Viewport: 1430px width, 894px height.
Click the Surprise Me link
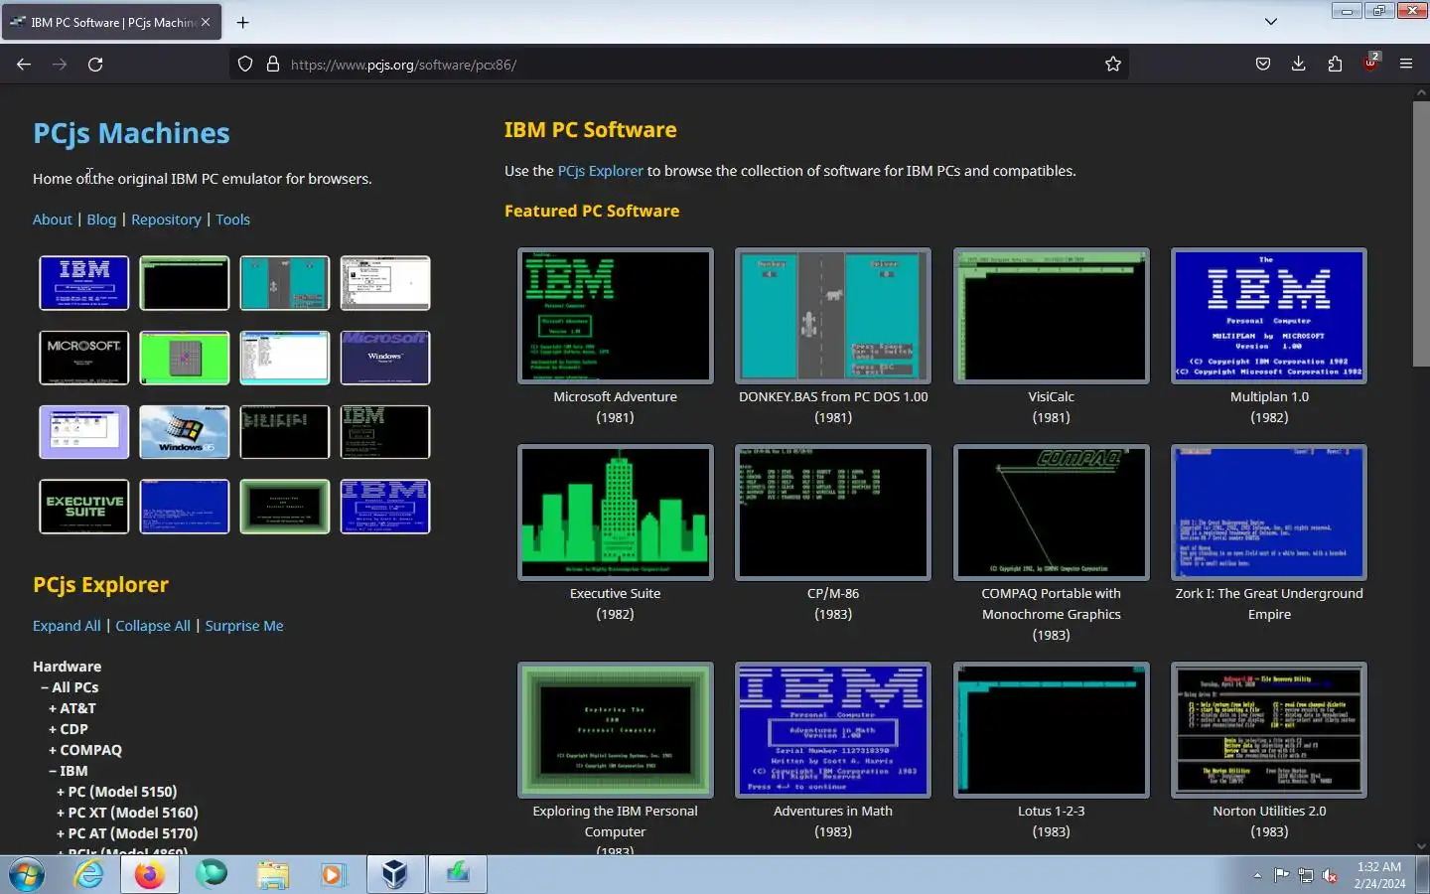pos(244,626)
